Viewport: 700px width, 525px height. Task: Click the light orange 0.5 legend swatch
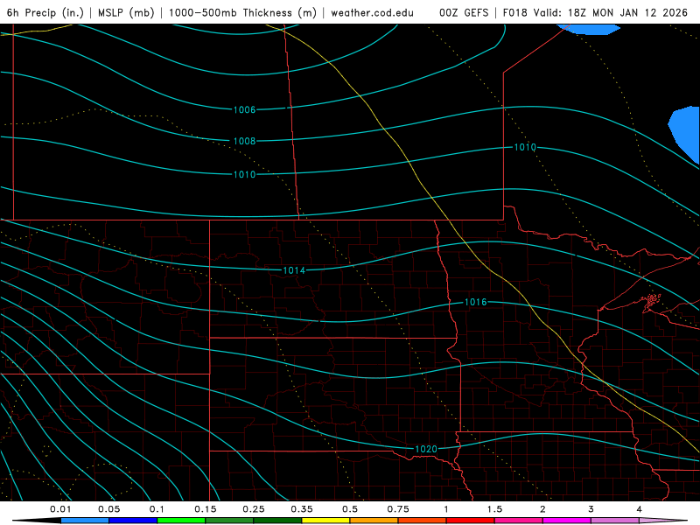(374, 521)
